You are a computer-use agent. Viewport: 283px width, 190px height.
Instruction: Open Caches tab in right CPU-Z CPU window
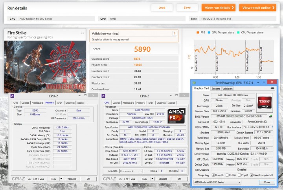tap(116, 102)
